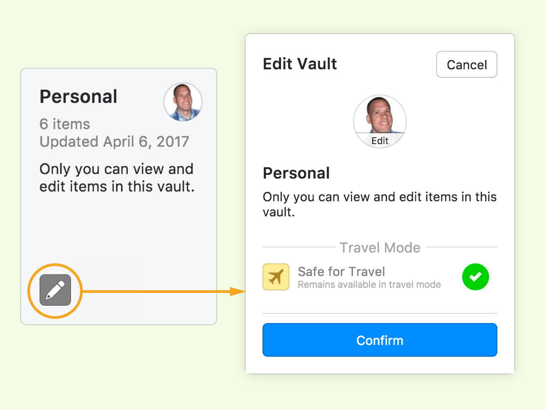Select the Personal vault name field in dialog
This screenshot has width=546, height=410.
pos(296,173)
